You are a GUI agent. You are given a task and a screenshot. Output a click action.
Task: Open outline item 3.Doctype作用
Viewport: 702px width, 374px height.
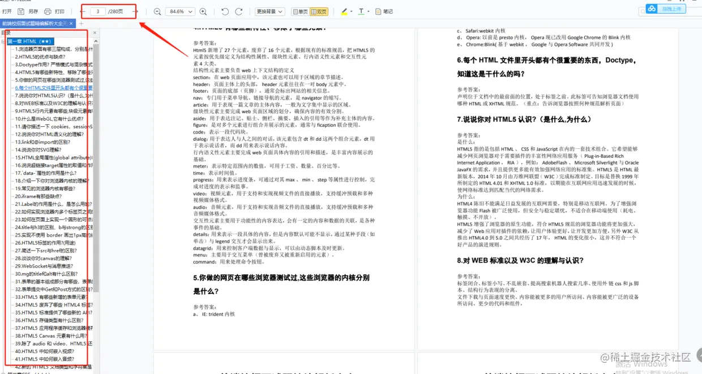(54, 65)
